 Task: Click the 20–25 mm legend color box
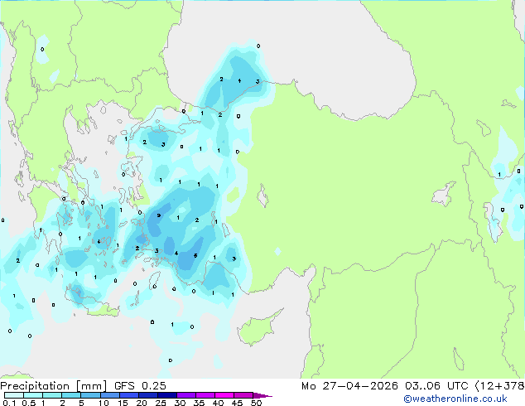[147, 395]
